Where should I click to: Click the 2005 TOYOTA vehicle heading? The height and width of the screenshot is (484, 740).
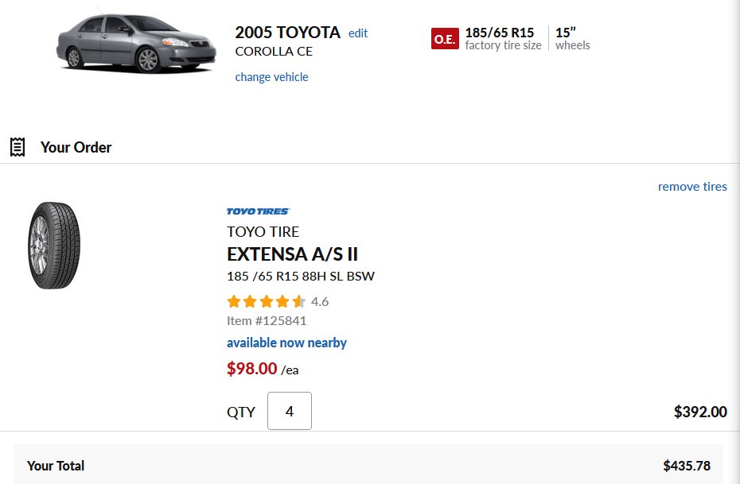pyautogui.click(x=287, y=33)
